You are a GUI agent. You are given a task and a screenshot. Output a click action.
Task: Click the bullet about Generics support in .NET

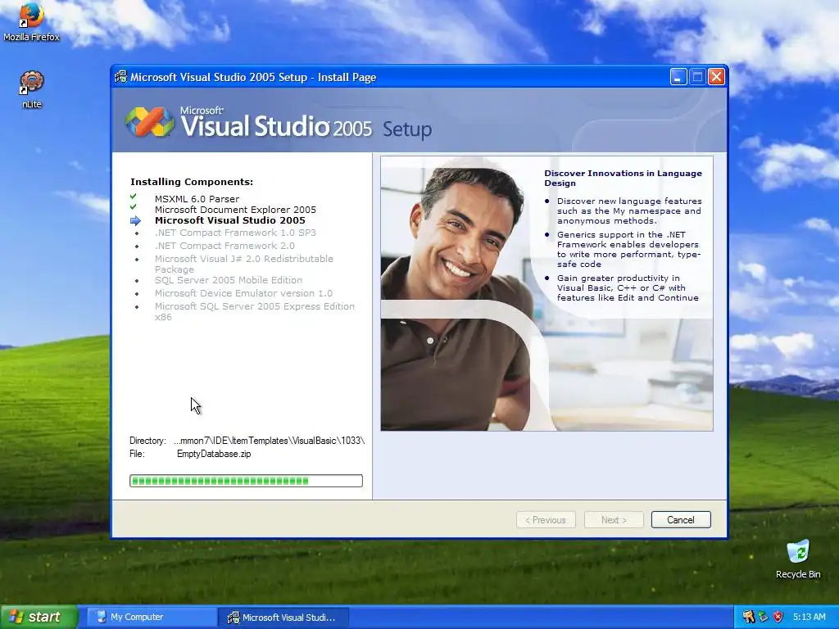(628, 249)
